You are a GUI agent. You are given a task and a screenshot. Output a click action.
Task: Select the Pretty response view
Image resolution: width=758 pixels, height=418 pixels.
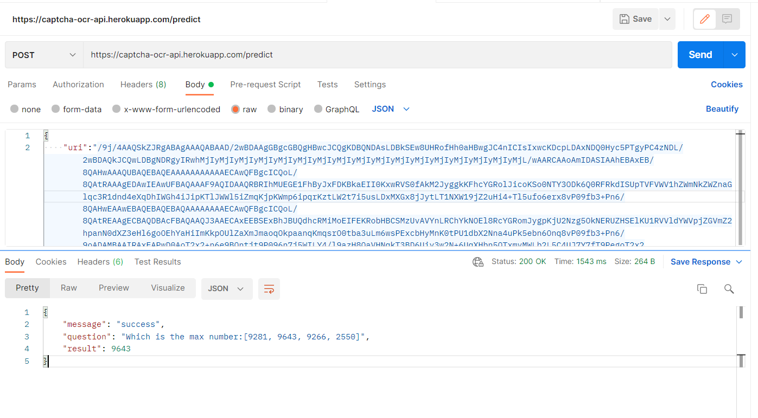tap(27, 288)
